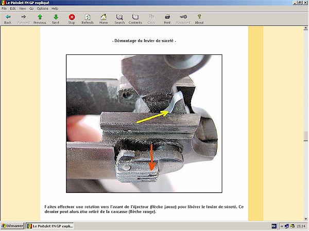The image size is (309, 231).
Task: Open the View menu
Action: tap(22, 9)
